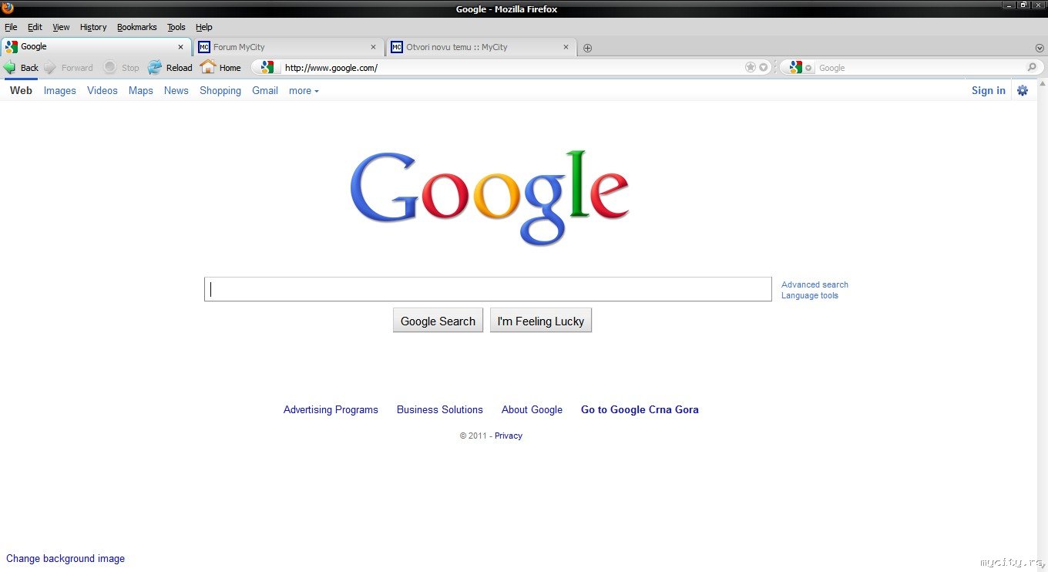Image resolution: width=1048 pixels, height=572 pixels.
Task: Click the magnifier icon in the search bar
Action: pyautogui.click(x=1032, y=68)
